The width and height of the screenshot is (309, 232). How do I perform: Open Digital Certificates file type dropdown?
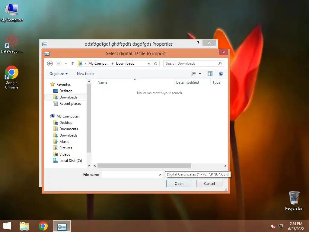197,174
